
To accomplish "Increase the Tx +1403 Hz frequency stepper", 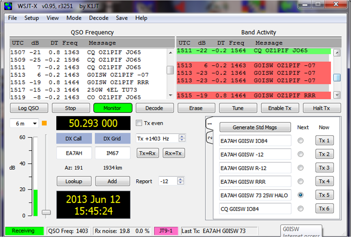I will 182,136.
